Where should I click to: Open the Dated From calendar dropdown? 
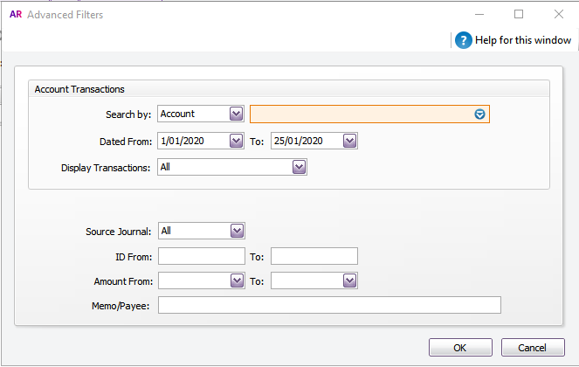[x=236, y=141]
